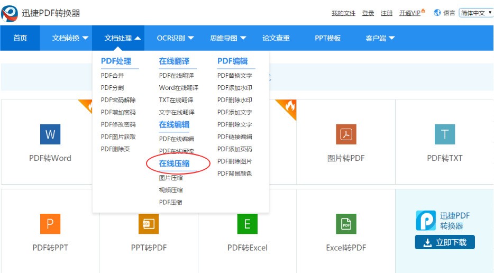The image size is (494, 273).
Task: Click the 迅捷PDF转换器 download promo P icon
Action: point(426,220)
